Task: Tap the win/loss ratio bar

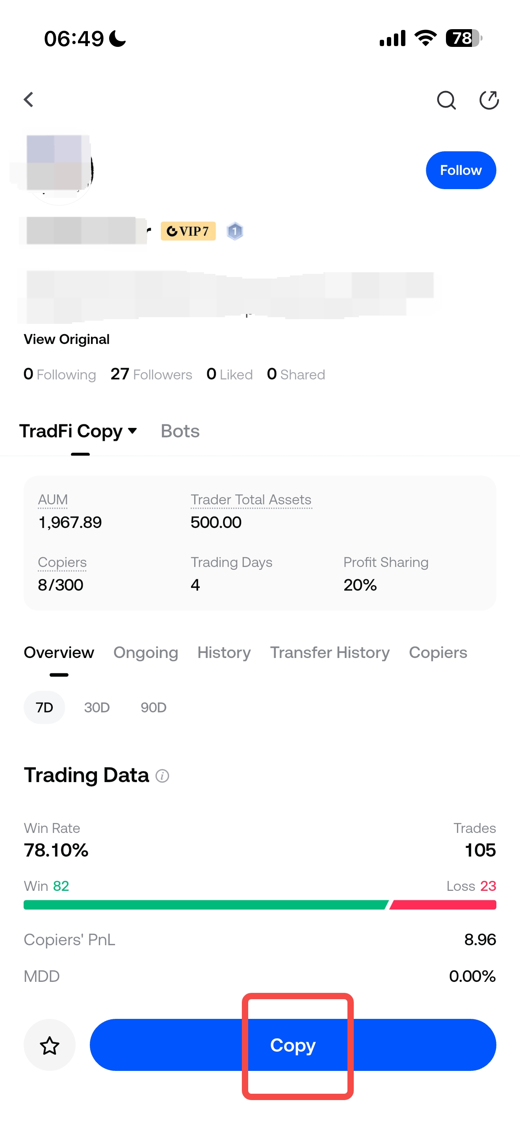Action: click(260, 905)
